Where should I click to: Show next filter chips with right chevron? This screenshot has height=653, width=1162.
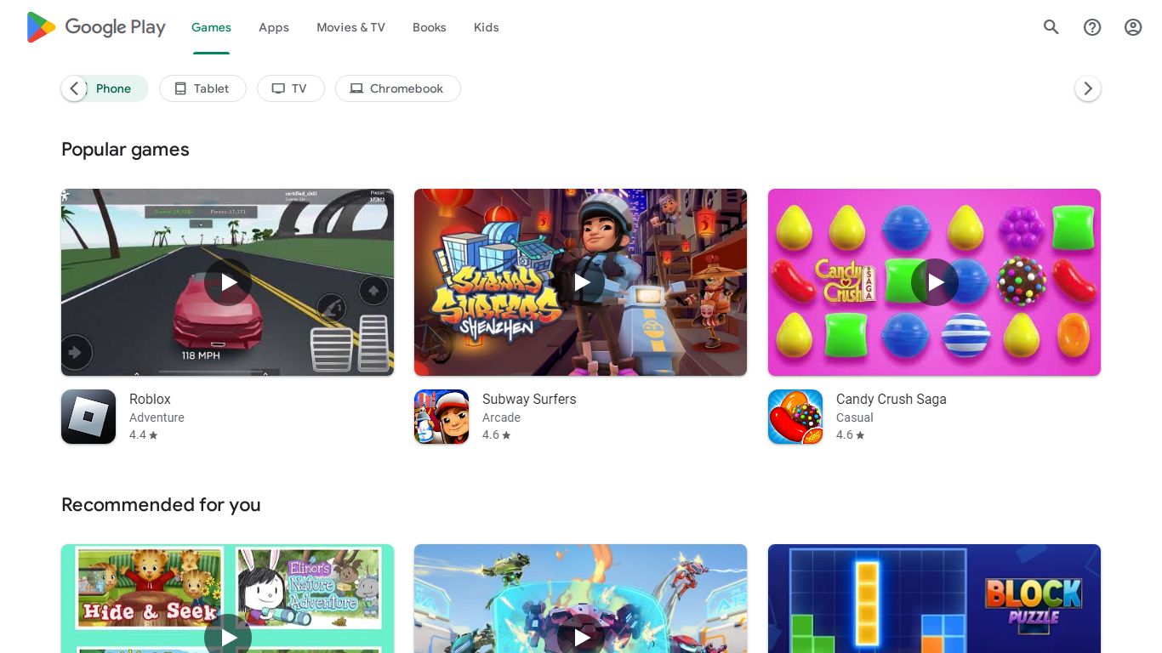1088,88
